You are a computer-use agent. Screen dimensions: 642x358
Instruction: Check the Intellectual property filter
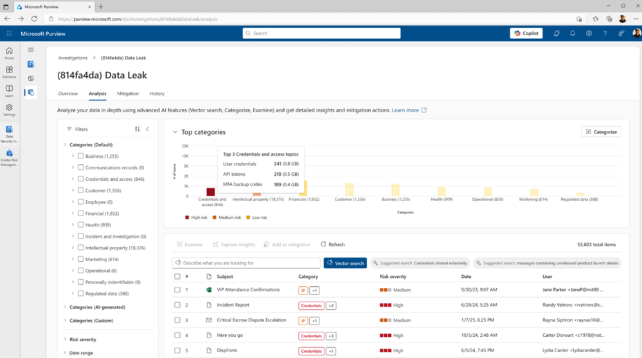[81, 248]
